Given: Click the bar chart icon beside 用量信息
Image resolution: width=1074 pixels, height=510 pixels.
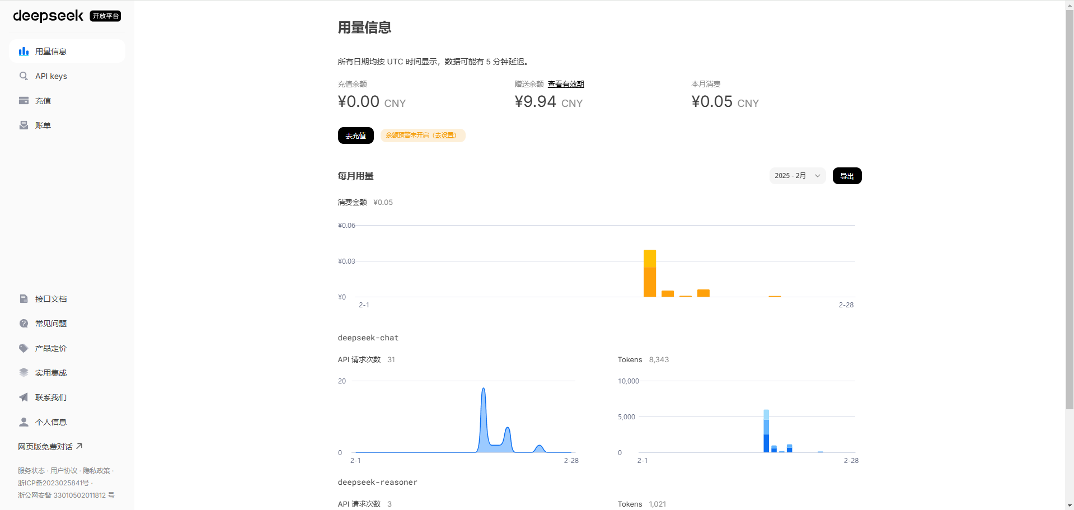Looking at the screenshot, I should 24,52.
